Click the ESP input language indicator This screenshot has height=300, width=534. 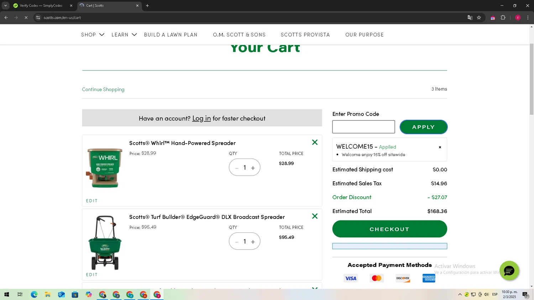coord(495,294)
